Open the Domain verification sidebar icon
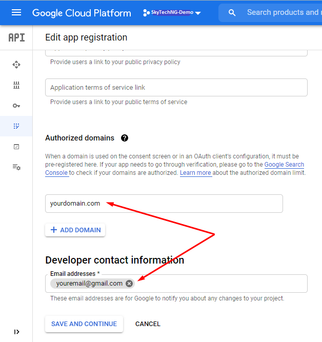Screen dimensions: 322x342 click(x=16, y=147)
